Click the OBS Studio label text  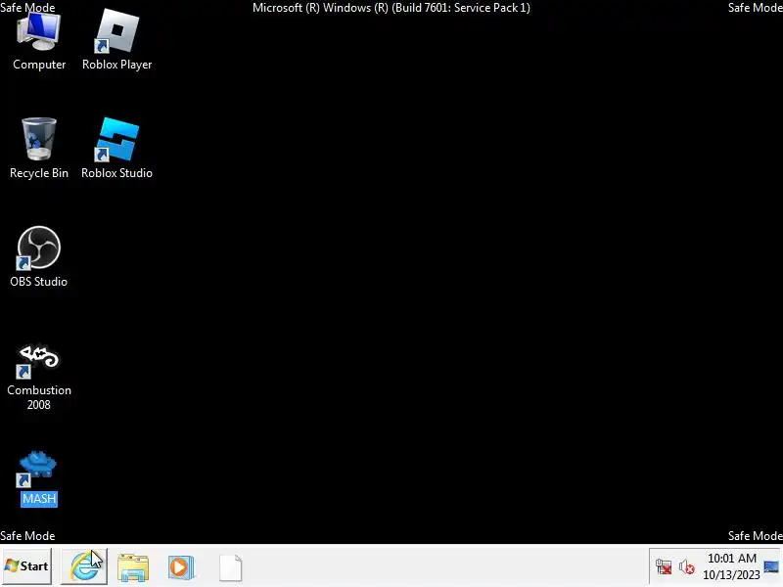point(38,282)
